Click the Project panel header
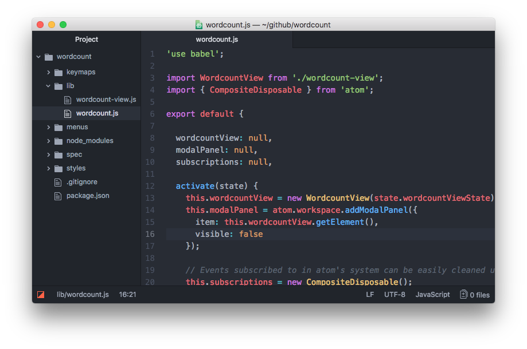Image resolution: width=527 pixels, height=349 pixels. [x=87, y=39]
